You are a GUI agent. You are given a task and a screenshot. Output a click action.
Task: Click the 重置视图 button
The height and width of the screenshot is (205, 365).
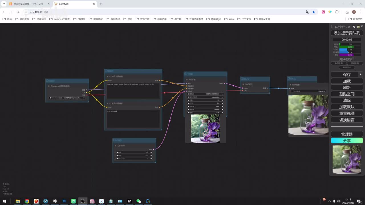click(x=347, y=113)
